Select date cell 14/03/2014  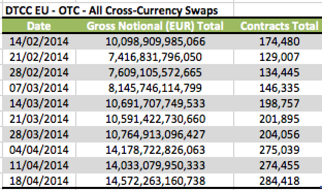39,103
